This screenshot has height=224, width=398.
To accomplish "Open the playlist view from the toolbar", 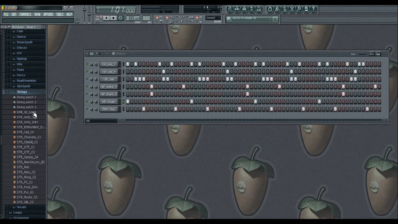I will pos(229,9).
